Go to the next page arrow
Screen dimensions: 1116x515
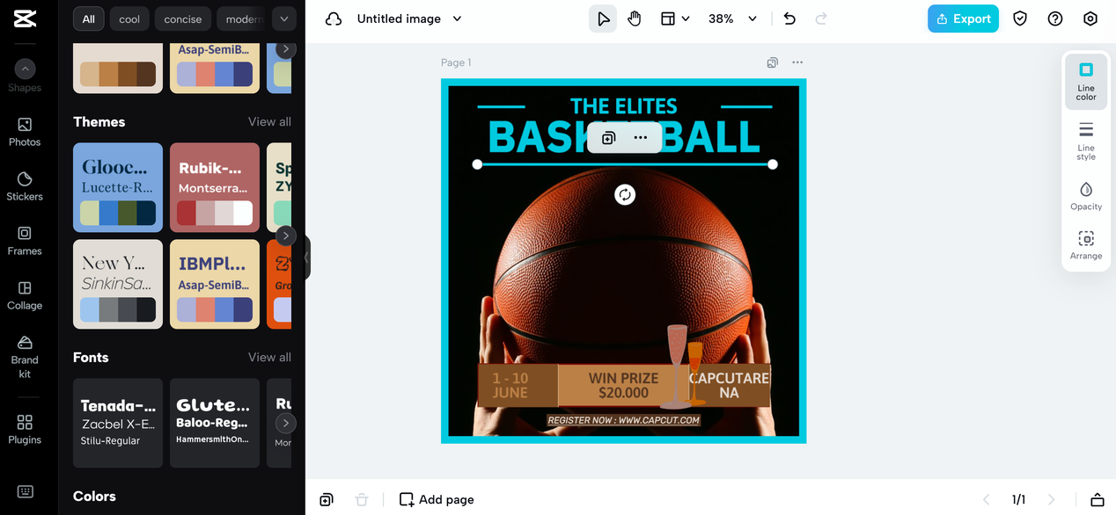point(1051,499)
